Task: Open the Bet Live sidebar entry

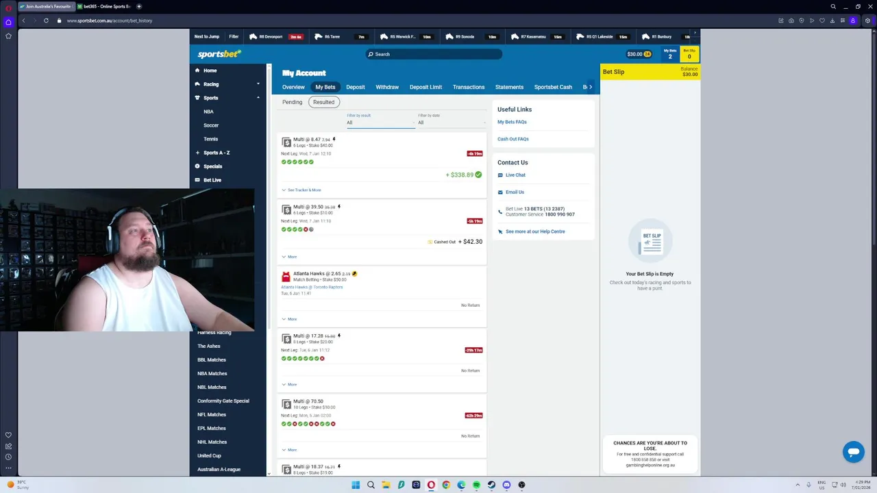Action: click(212, 180)
